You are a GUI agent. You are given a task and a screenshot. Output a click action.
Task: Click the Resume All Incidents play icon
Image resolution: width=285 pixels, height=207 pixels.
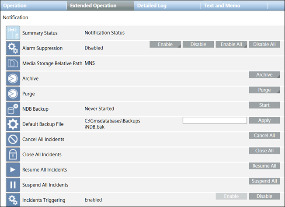coord(13,170)
